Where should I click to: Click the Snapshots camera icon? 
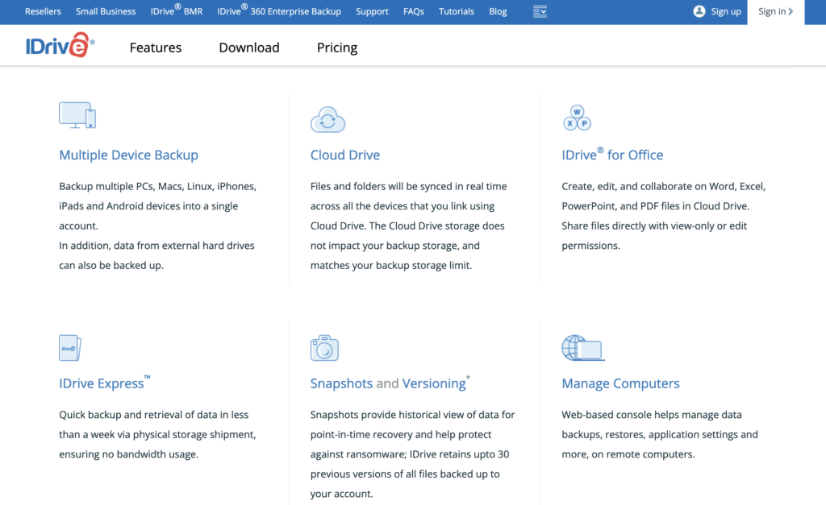tap(324, 348)
